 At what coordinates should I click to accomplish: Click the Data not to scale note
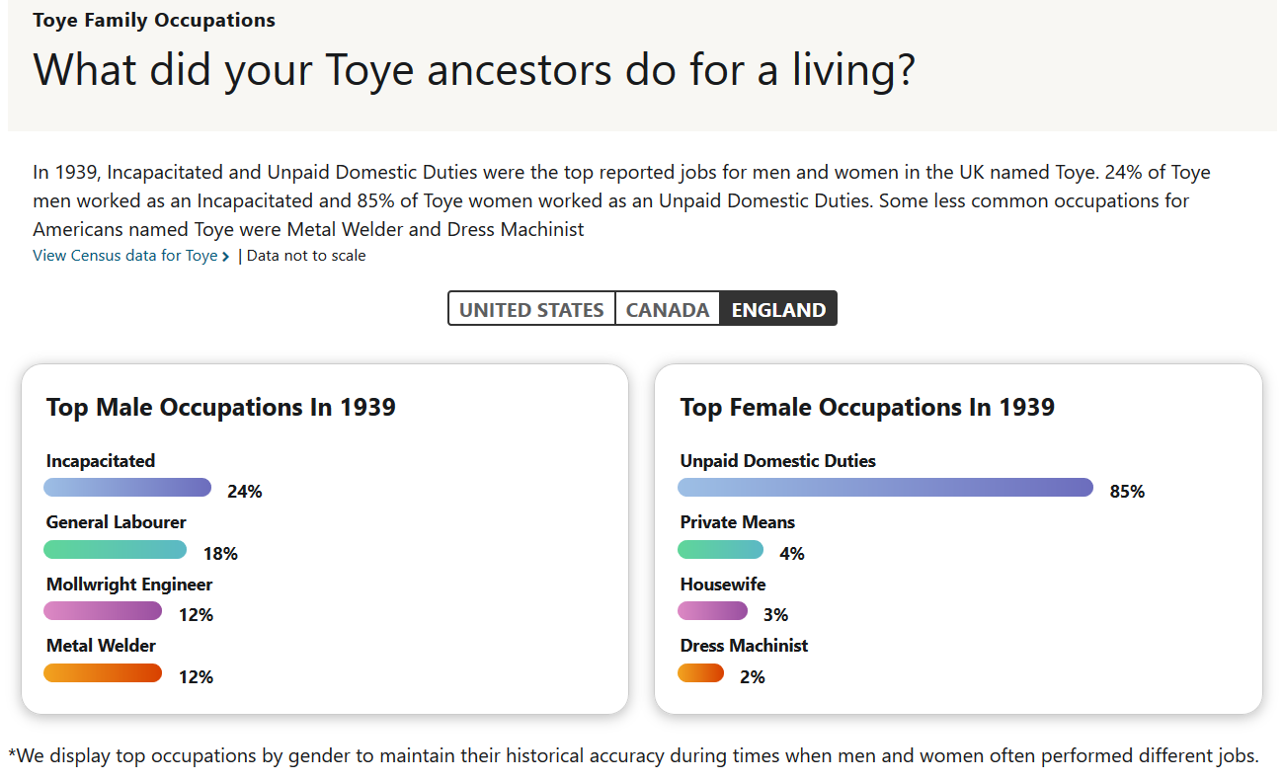[x=306, y=256]
